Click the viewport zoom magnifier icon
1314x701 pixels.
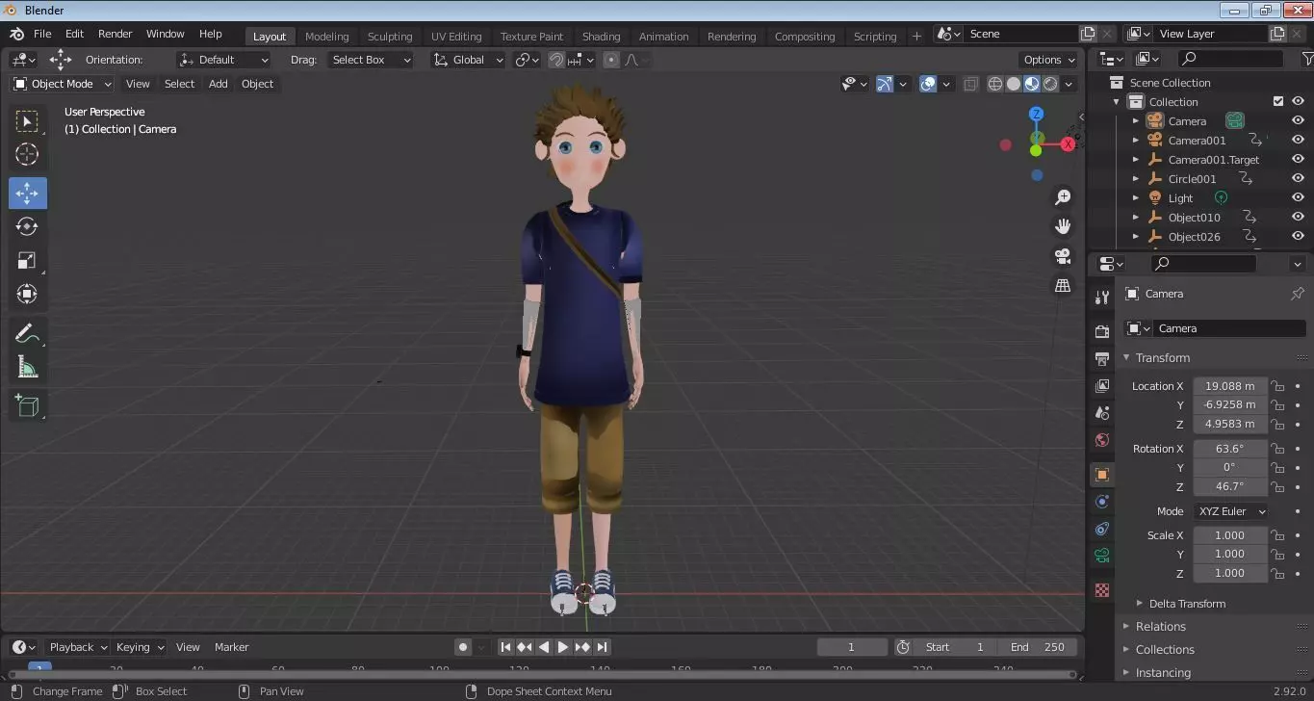coord(1063,197)
